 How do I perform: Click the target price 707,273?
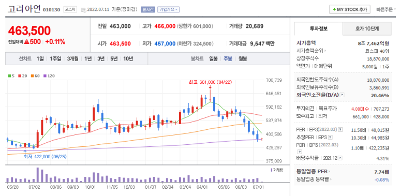[x=382, y=109]
